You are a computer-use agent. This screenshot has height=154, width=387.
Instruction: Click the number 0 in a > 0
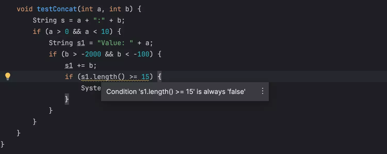67,32
